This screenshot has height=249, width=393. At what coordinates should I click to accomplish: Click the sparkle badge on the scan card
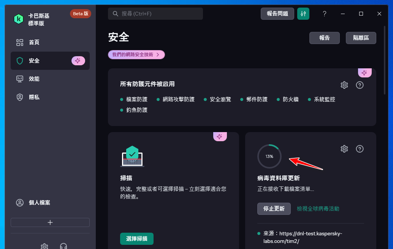(220, 137)
